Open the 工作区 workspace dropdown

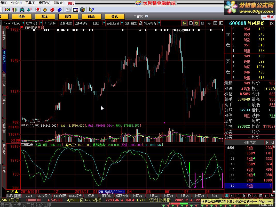146,16
